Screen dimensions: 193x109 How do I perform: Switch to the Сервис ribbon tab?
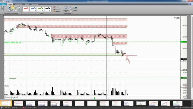(x=10, y=4)
